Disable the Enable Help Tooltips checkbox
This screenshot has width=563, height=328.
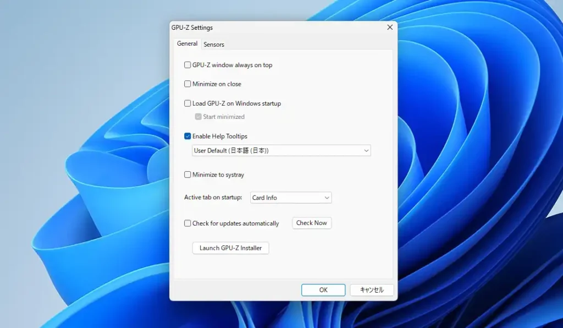(187, 136)
